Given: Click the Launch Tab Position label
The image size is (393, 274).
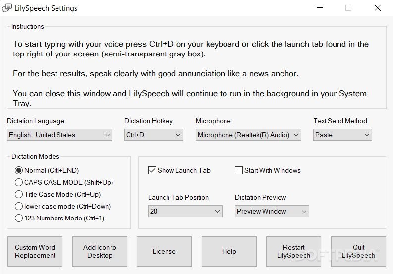Looking at the screenshot, I should (178, 198).
